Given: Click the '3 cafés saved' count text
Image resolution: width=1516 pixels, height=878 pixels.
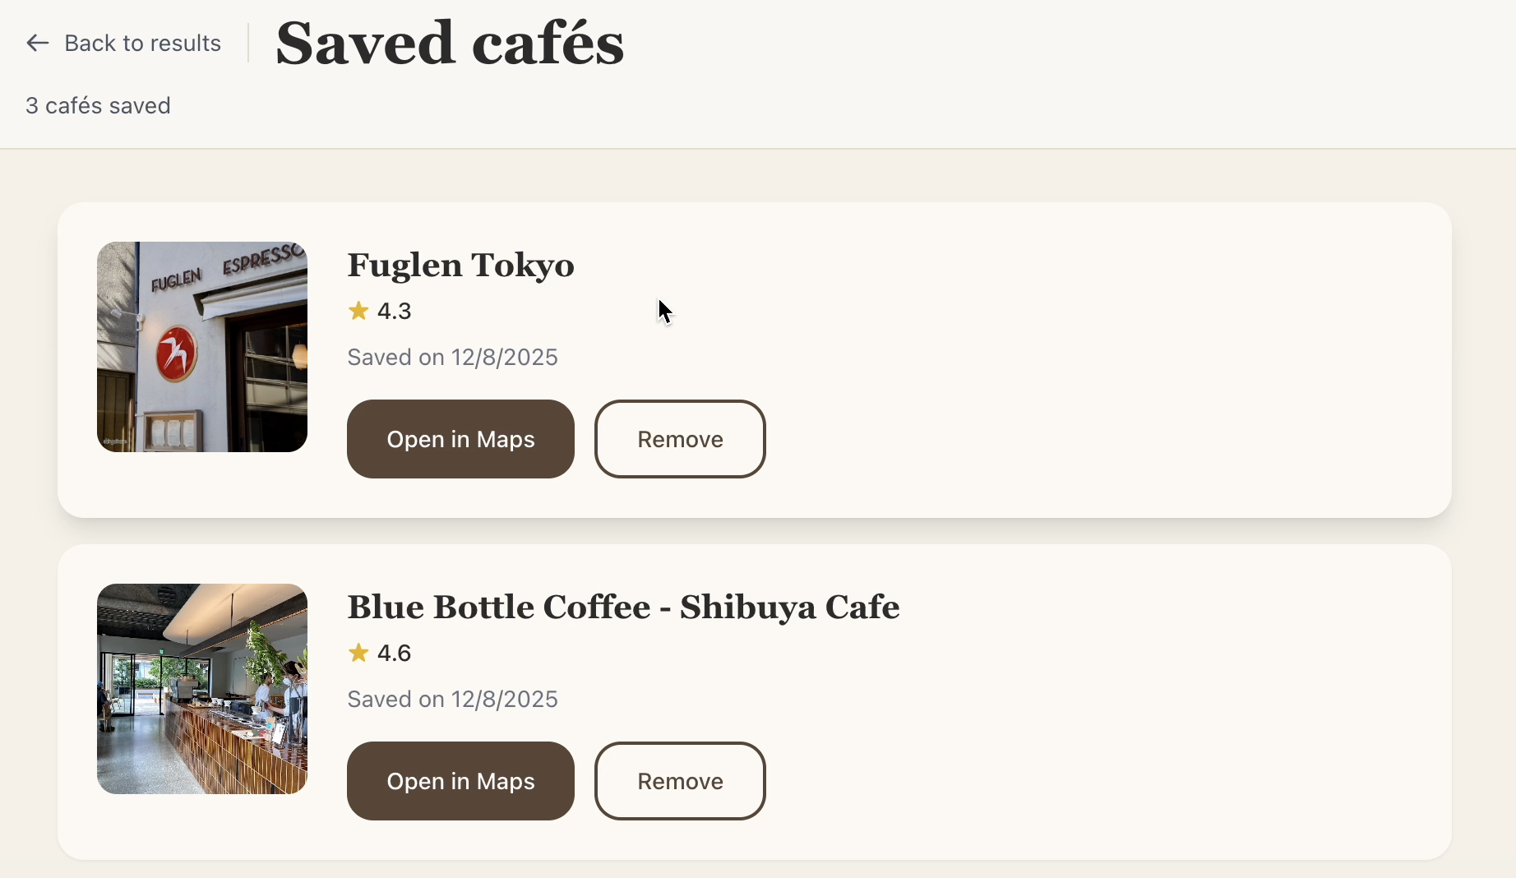Looking at the screenshot, I should pyautogui.click(x=98, y=105).
